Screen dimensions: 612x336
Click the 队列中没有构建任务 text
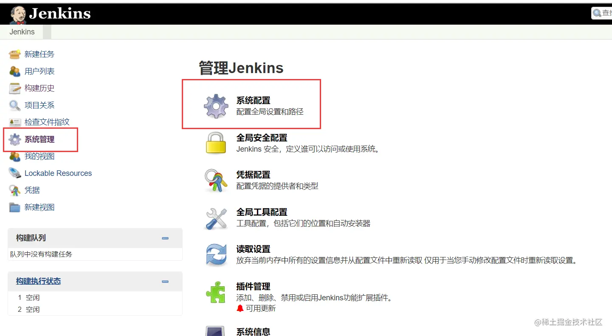pyautogui.click(x=41, y=254)
